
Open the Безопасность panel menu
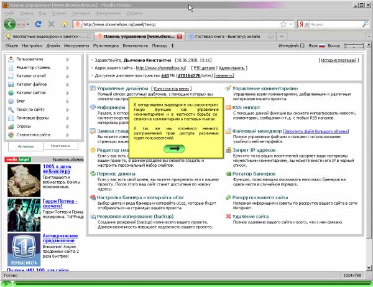pos(136,45)
